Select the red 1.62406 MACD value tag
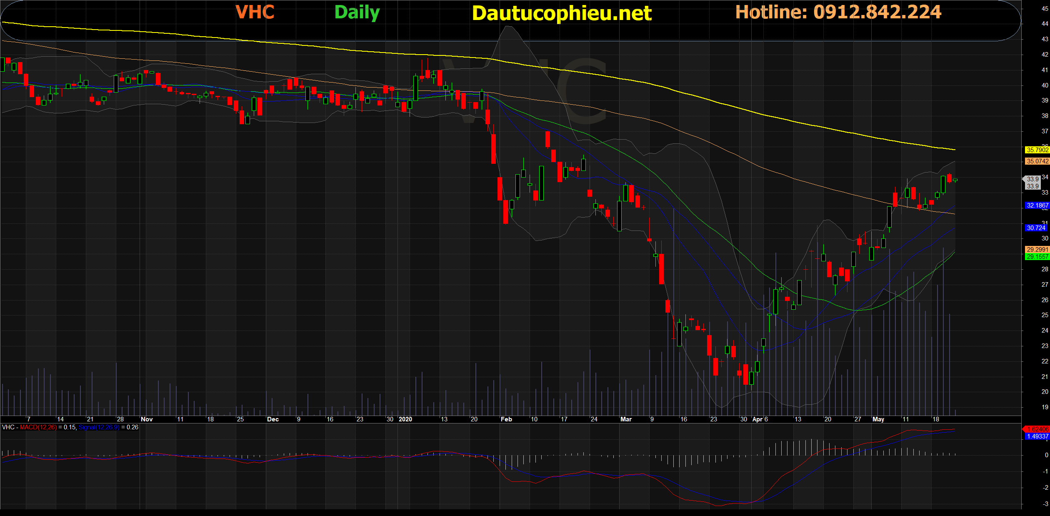Screen dimensions: 1050x516 pyautogui.click(x=1037, y=429)
